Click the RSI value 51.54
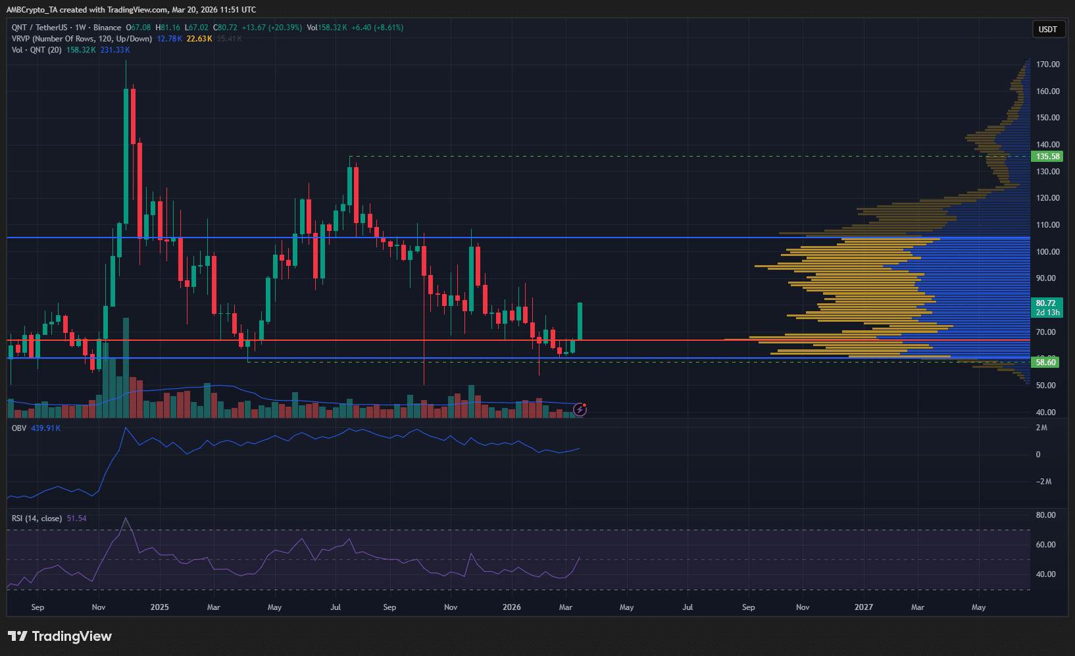 (76, 518)
